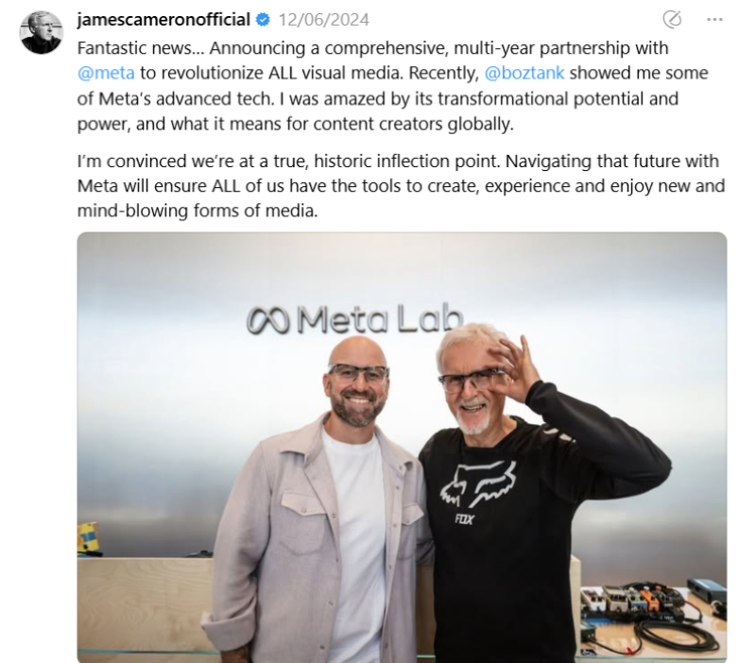Screen dimensions: 756x663
Task: Open the @meta mention link
Action: point(106,73)
